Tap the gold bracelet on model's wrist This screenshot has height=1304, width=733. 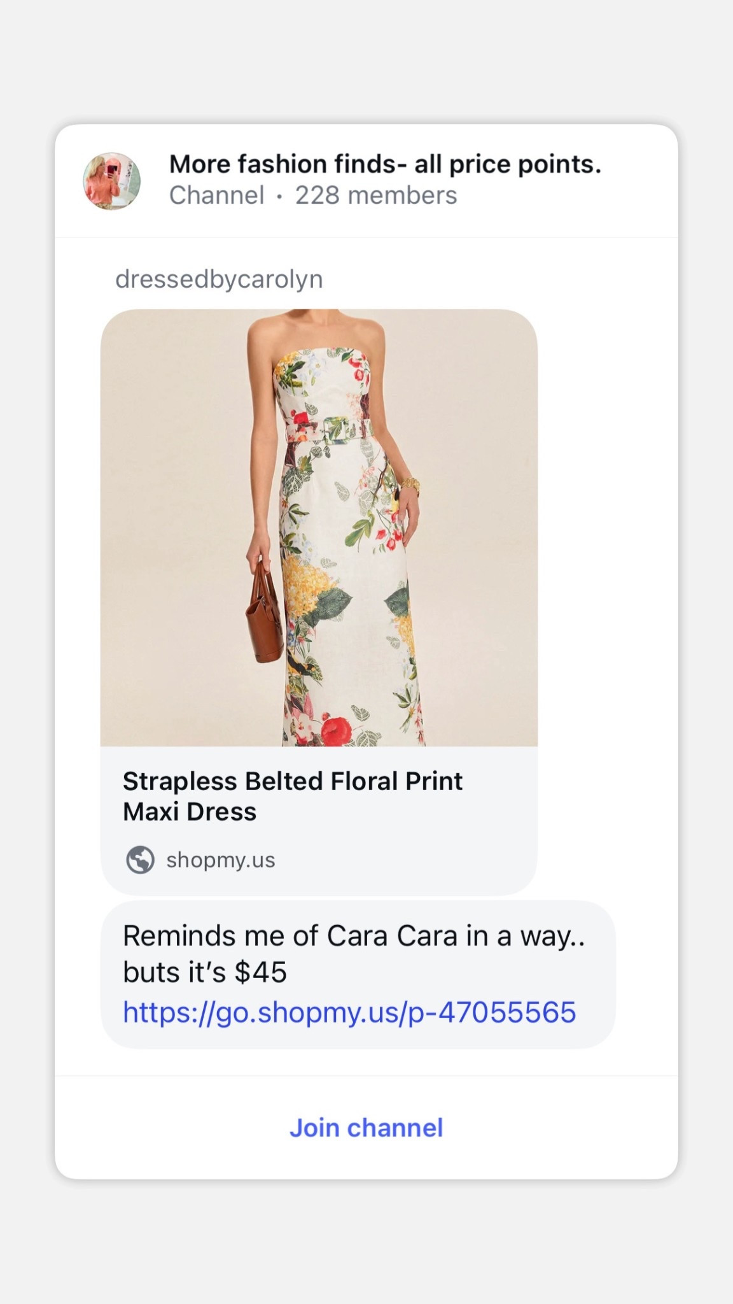click(409, 486)
